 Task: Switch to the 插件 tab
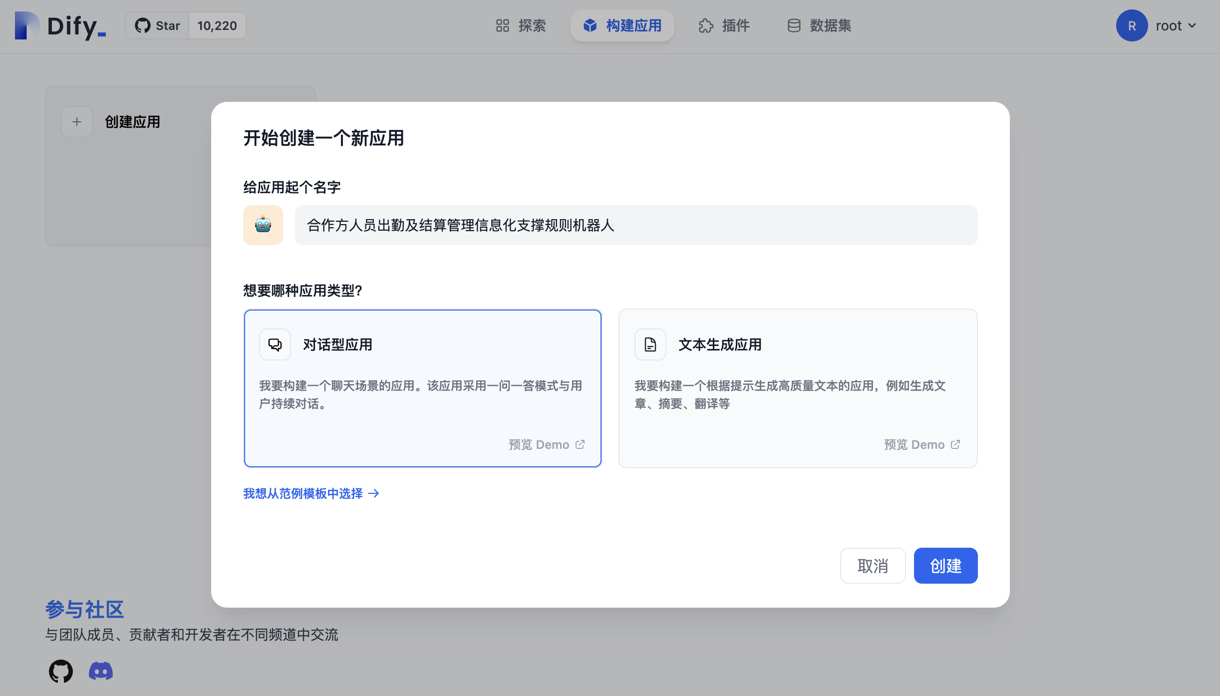click(724, 26)
